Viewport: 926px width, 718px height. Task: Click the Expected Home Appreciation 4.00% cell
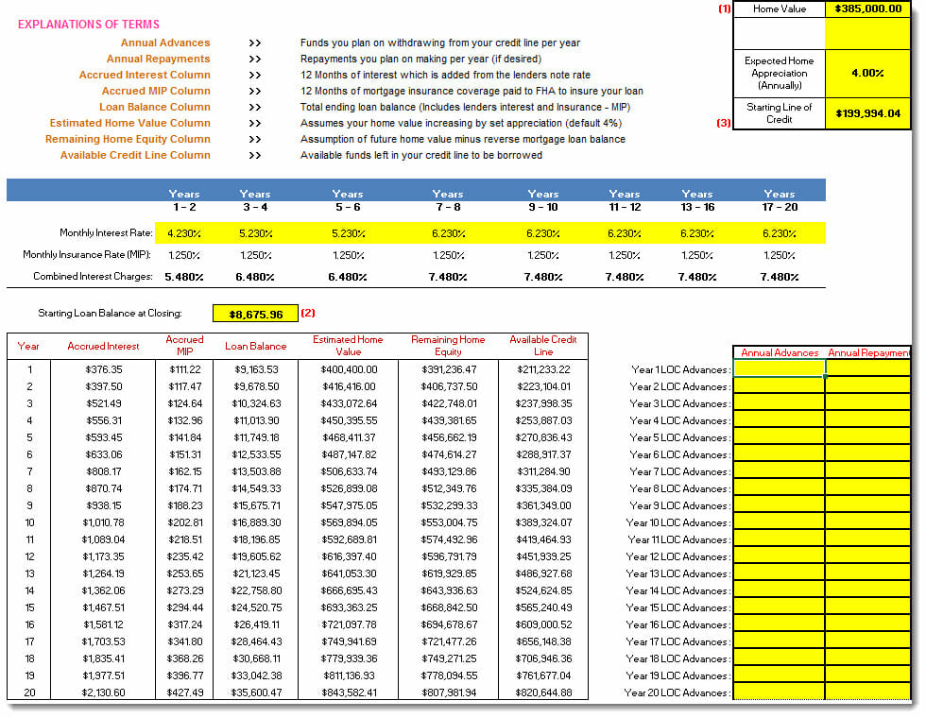(x=867, y=74)
